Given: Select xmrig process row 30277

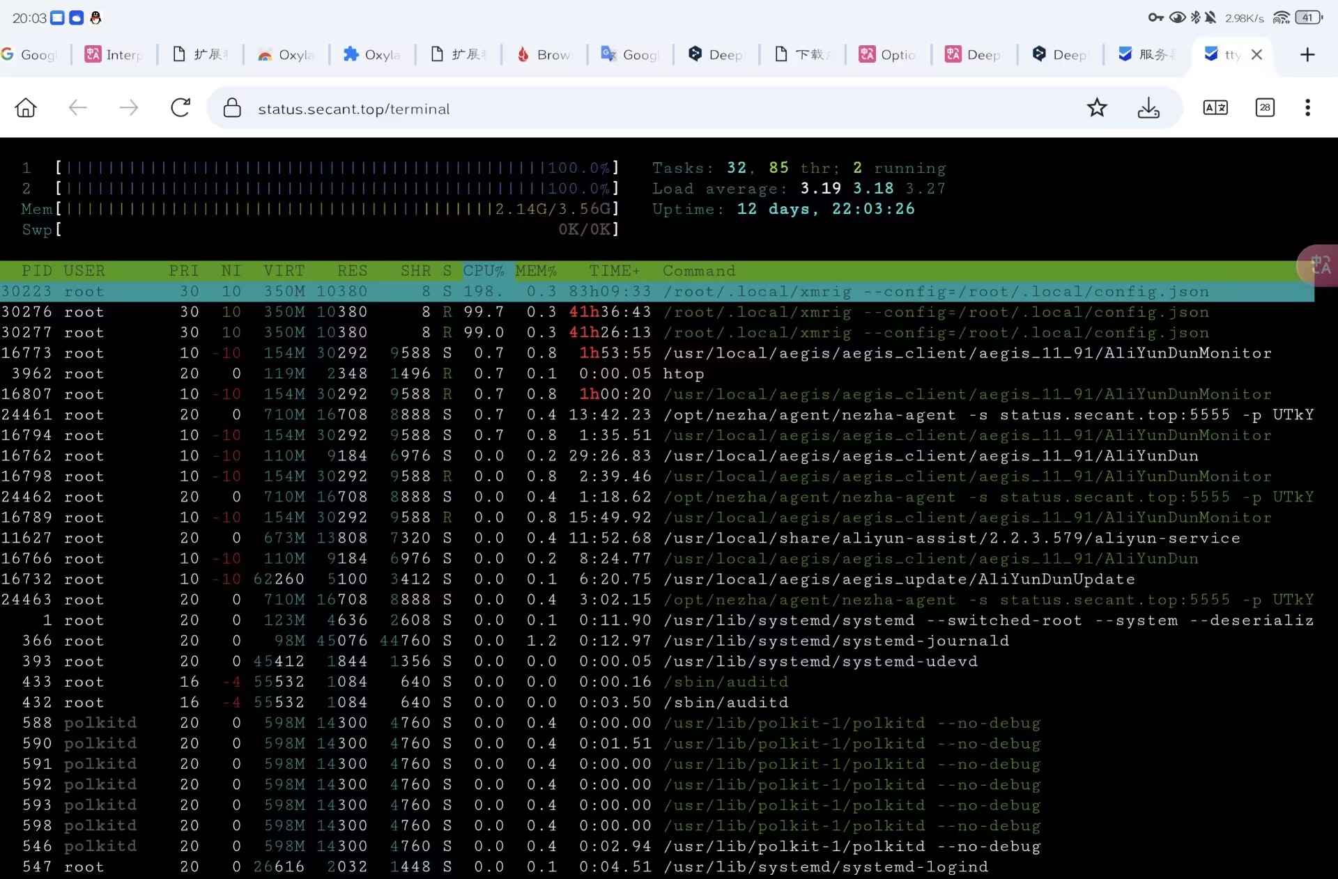Looking at the screenshot, I should click(x=657, y=332).
